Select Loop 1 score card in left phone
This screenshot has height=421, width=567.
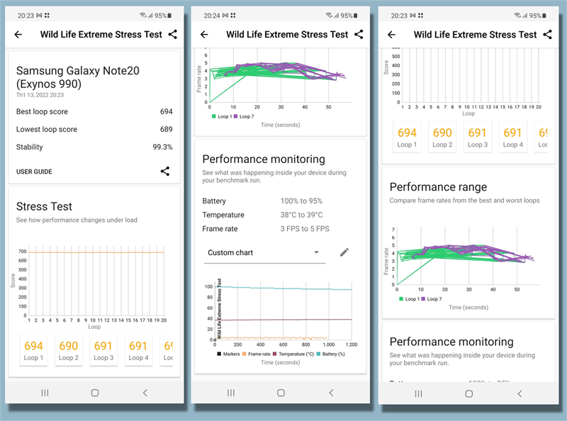tap(33, 350)
